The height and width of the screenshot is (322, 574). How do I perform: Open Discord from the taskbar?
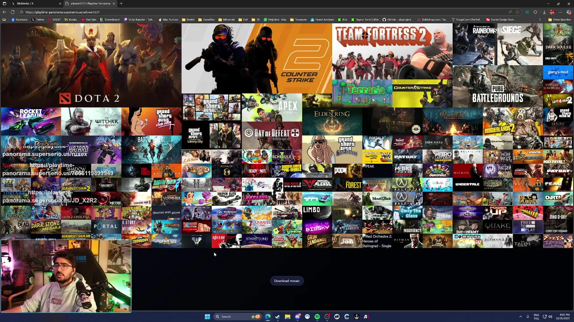pos(297,317)
